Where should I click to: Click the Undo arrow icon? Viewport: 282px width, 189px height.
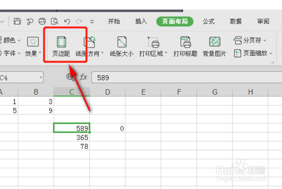point(67,21)
